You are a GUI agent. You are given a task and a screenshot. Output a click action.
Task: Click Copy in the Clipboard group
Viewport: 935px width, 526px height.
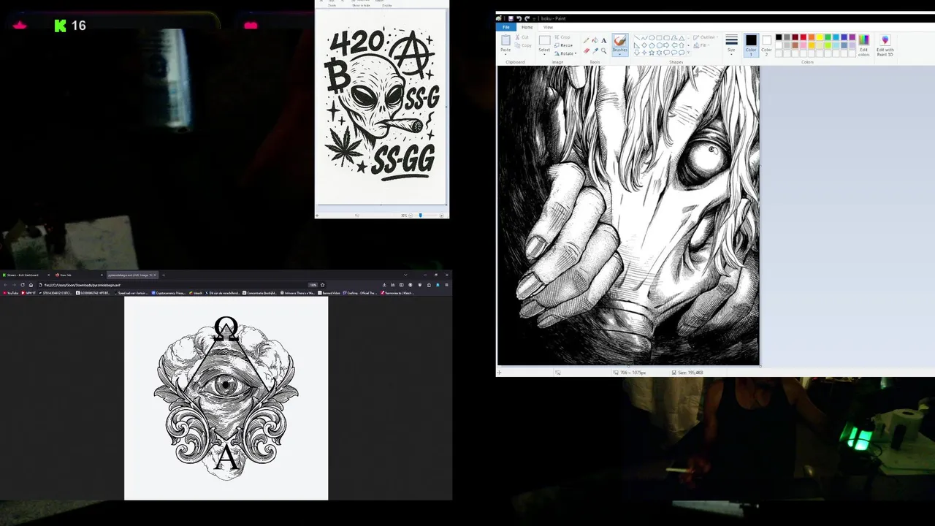(523, 45)
